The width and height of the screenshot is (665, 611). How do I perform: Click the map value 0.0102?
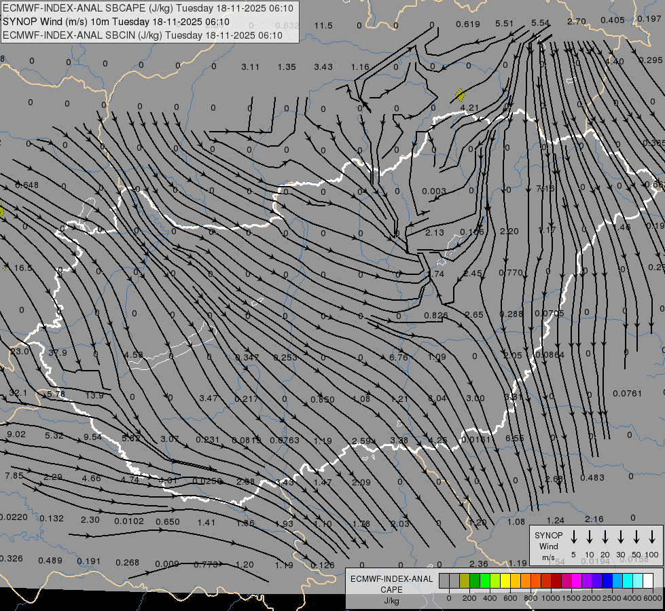click(129, 521)
